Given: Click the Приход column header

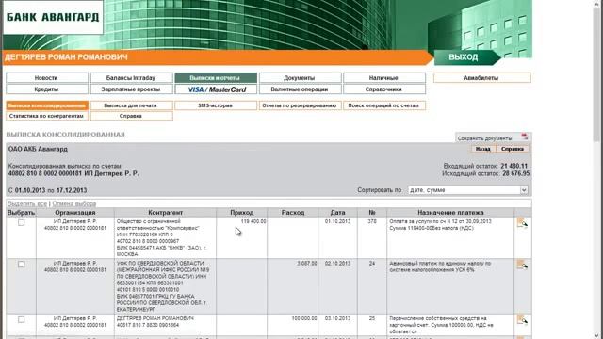Looking at the screenshot, I should pyautogui.click(x=242, y=212).
